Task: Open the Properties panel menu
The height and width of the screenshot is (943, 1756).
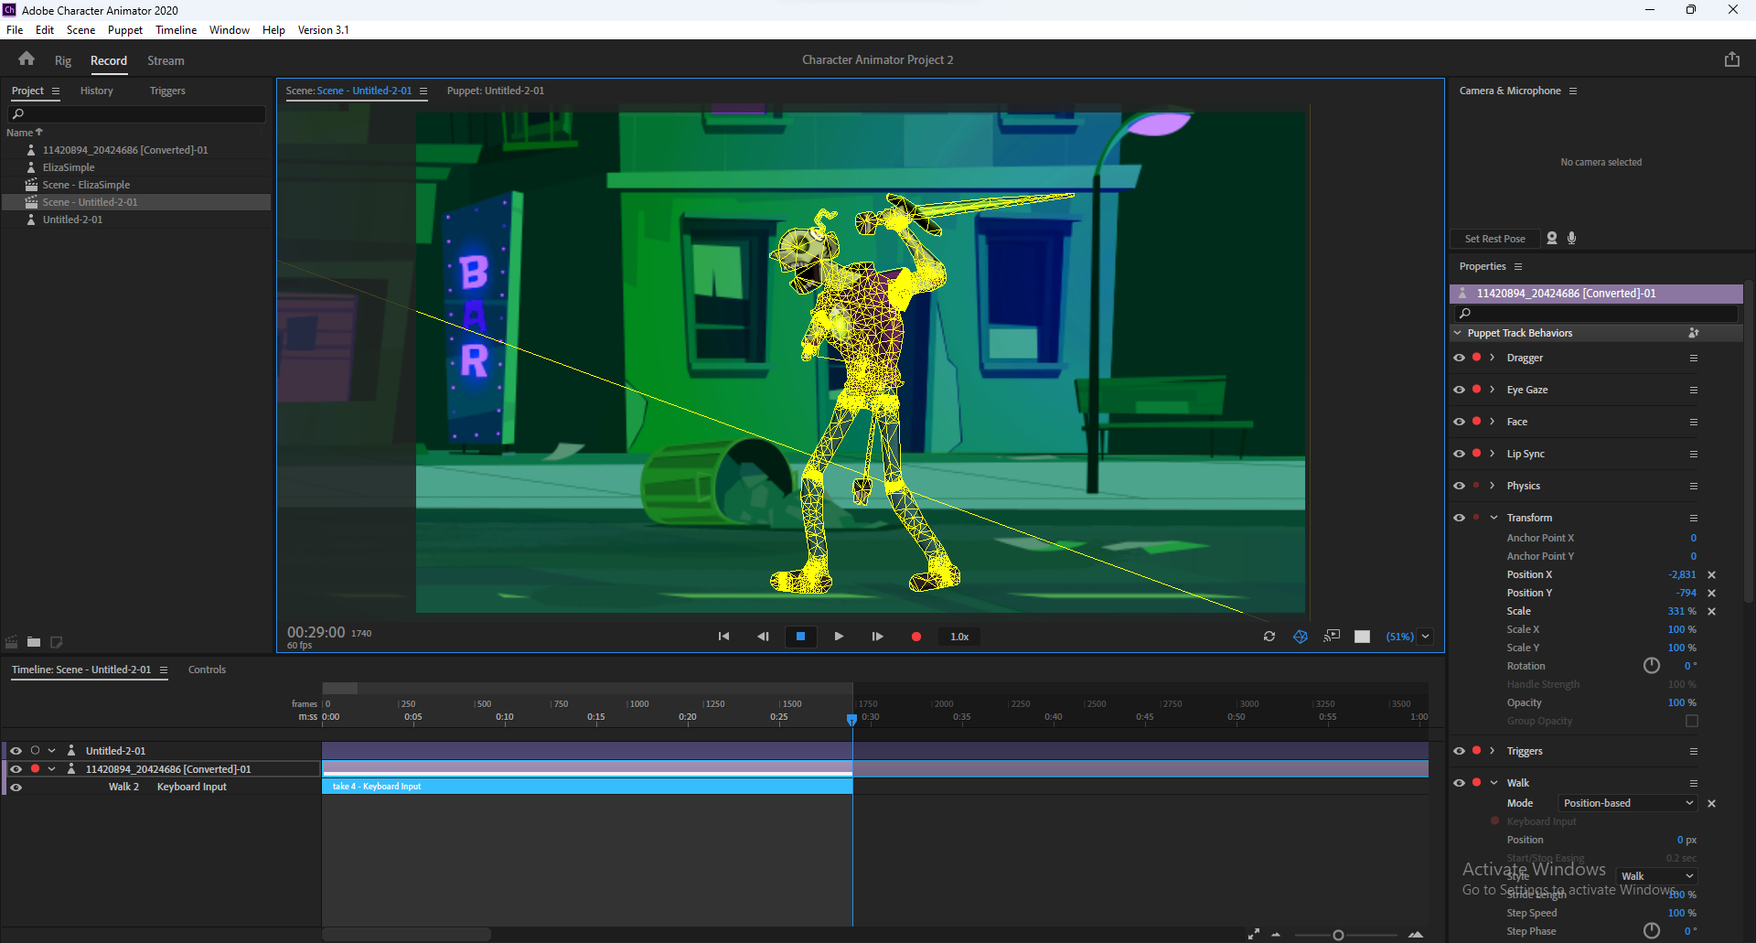Action: (1518, 266)
